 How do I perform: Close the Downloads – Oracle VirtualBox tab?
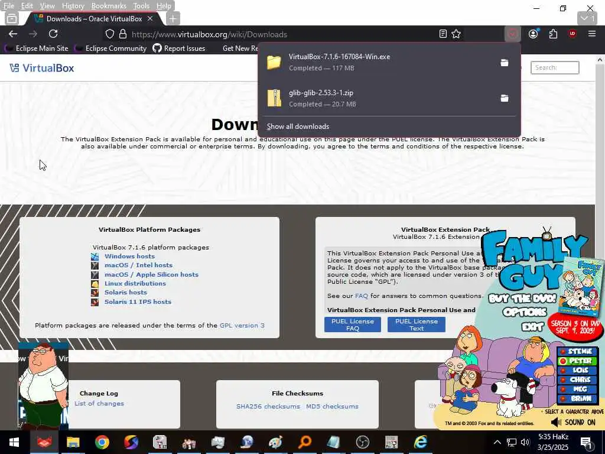(150, 18)
